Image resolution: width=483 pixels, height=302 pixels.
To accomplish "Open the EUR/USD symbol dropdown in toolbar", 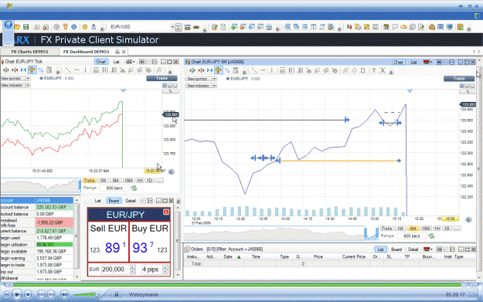I will pos(172,27).
